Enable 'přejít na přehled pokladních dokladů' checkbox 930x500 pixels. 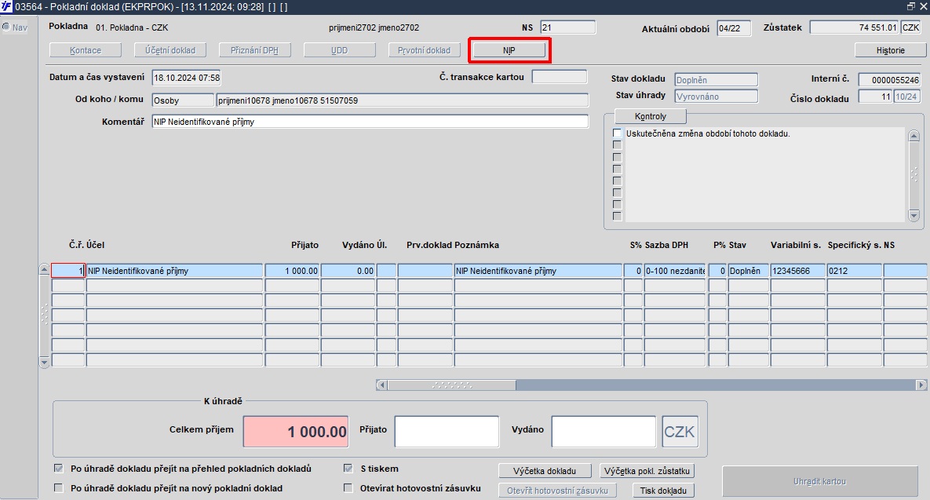pos(58,469)
